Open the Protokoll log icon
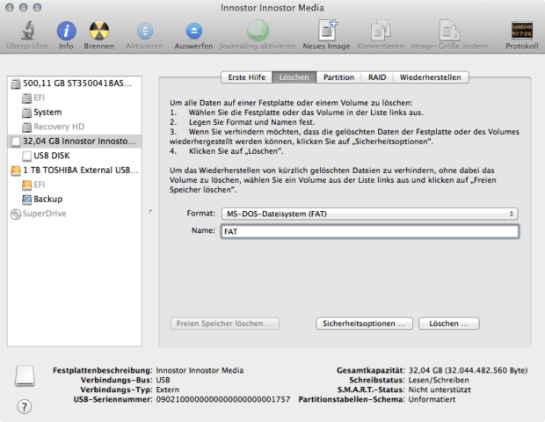The width and height of the screenshot is (545, 422). [x=522, y=31]
